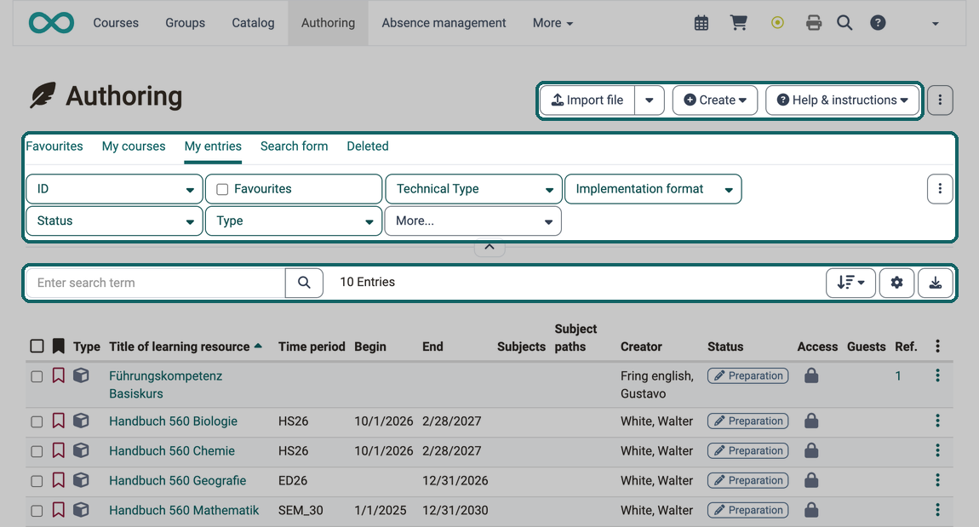Image resolution: width=979 pixels, height=527 pixels.
Task: Go to Courses in top navigation
Action: pyautogui.click(x=116, y=23)
